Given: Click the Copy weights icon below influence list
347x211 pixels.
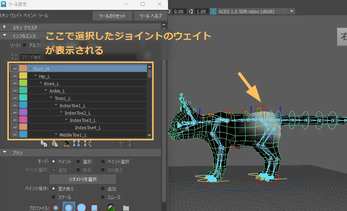Looking at the screenshot, I should point(44,144).
